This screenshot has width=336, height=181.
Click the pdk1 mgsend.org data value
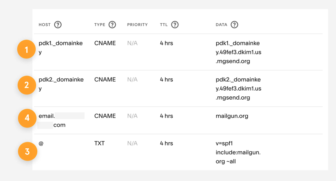click(238, 52)
